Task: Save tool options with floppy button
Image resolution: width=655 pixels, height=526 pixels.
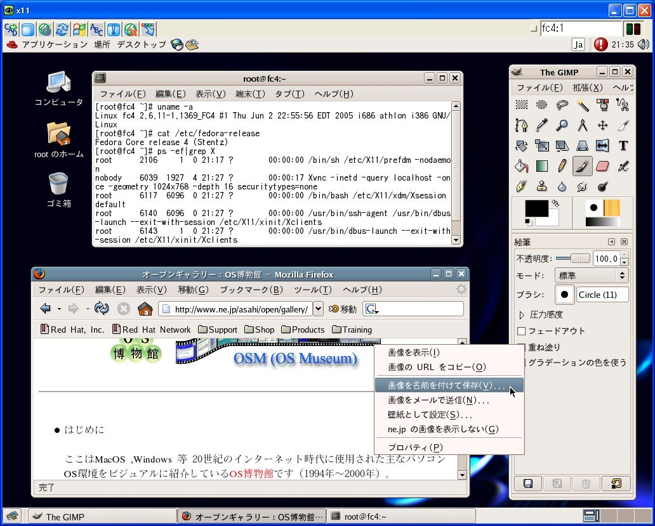Action: 528,484
